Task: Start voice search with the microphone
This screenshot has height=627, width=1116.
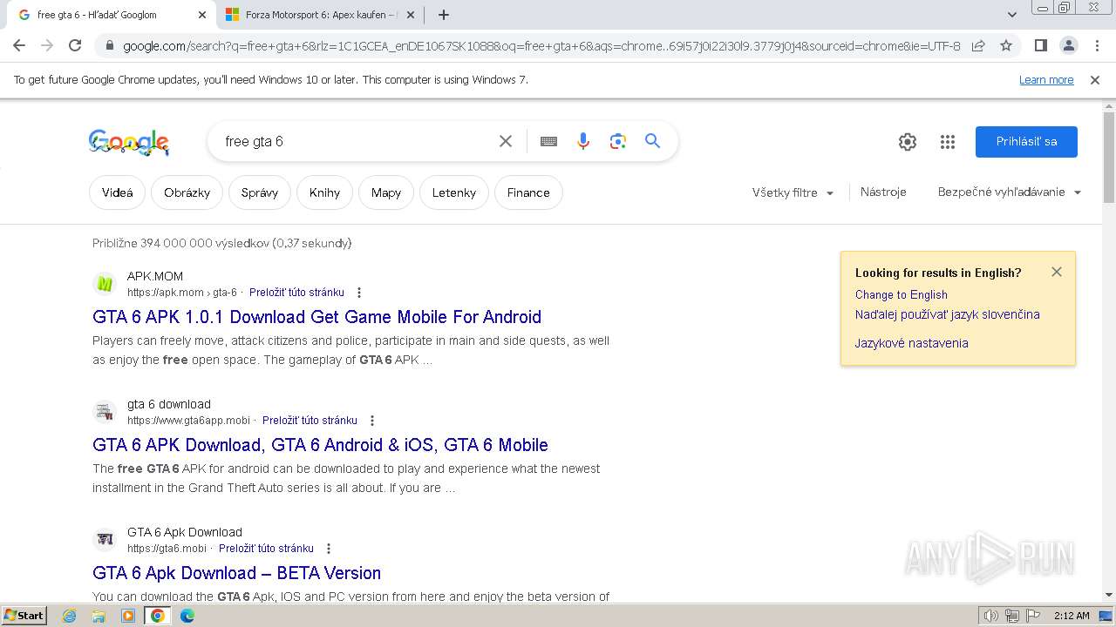Action: (x=583, y=141)
